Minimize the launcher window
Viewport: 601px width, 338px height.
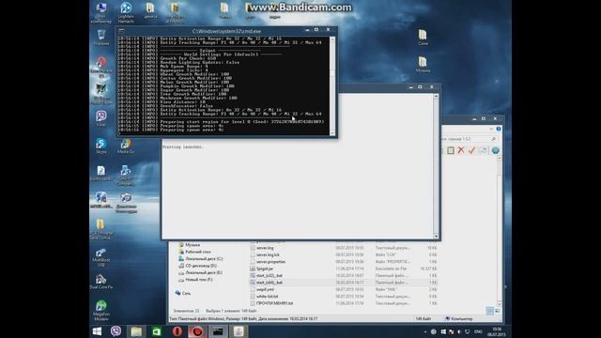point(411,87)
